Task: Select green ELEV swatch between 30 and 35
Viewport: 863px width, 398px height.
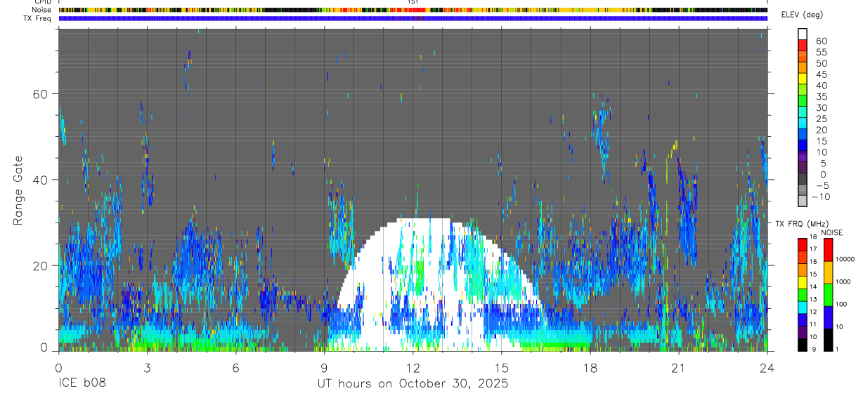Action: pos(803,101)
